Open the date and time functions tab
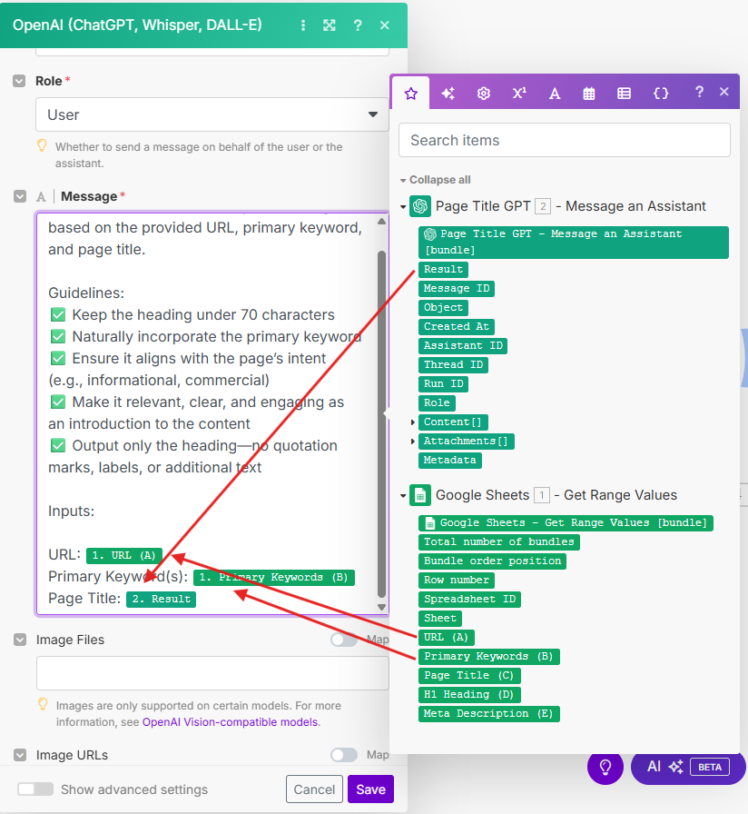This screenshot has width=748, height=814. (x=589, y=94)
